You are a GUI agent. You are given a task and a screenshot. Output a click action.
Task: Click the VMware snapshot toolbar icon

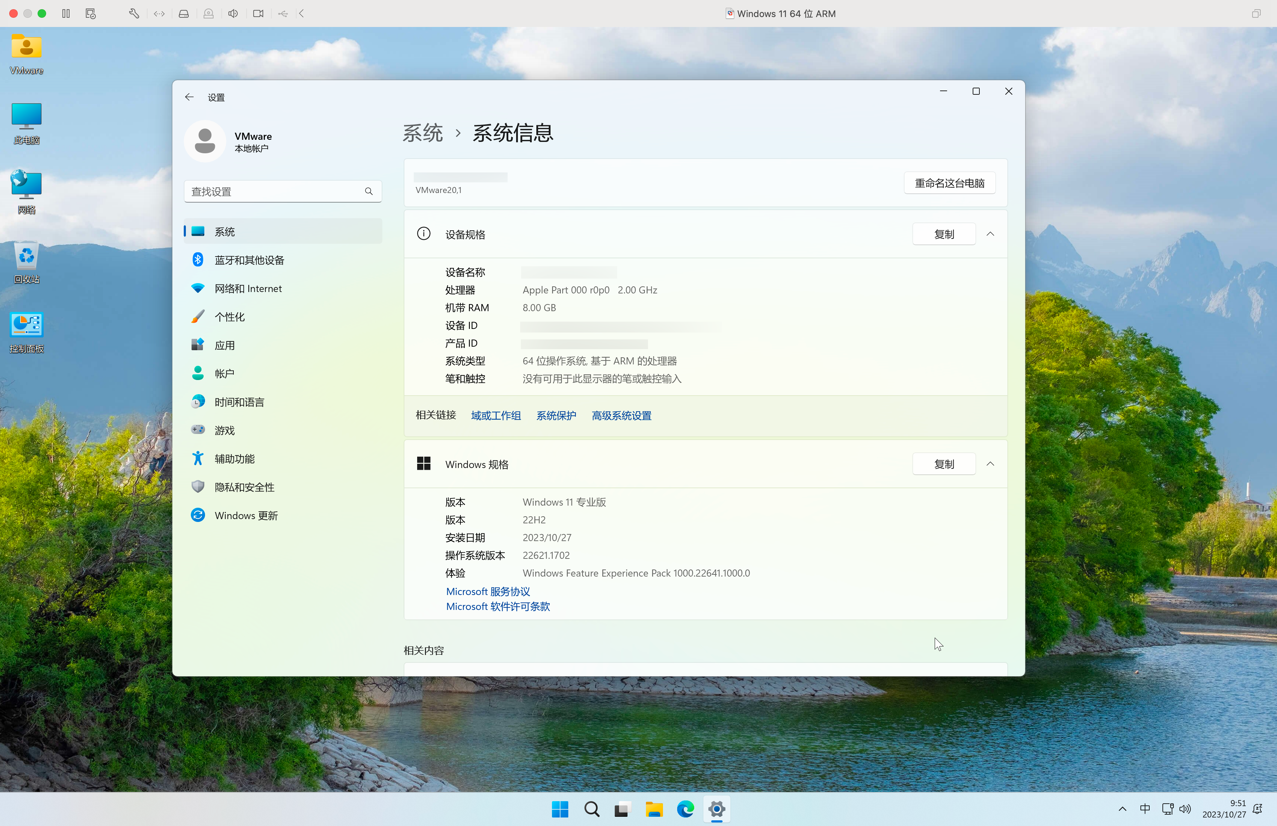[x=90, y=13]
